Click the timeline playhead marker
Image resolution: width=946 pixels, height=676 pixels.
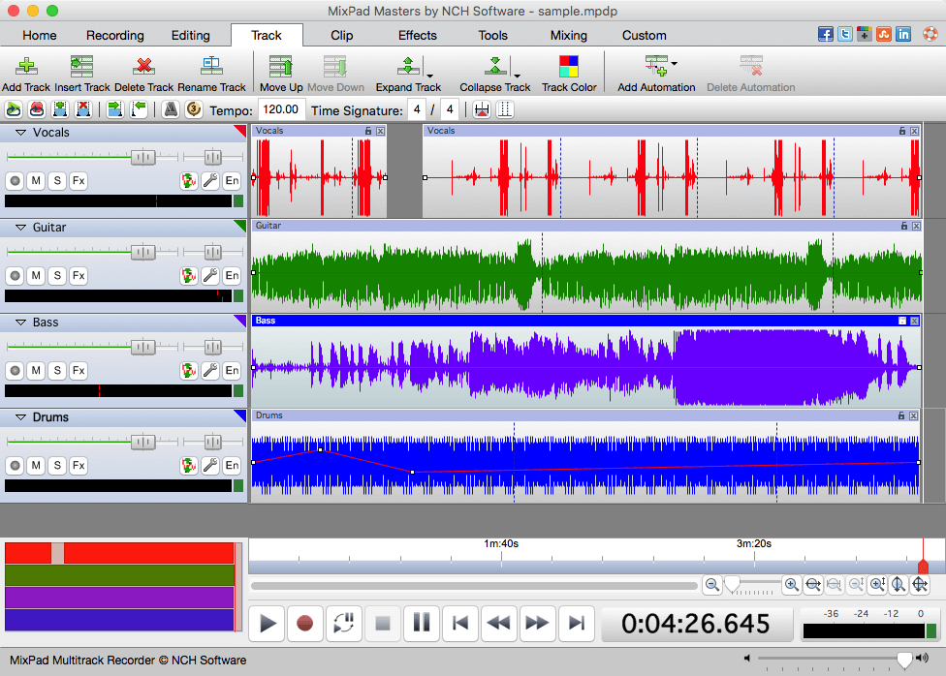point(923,565)
